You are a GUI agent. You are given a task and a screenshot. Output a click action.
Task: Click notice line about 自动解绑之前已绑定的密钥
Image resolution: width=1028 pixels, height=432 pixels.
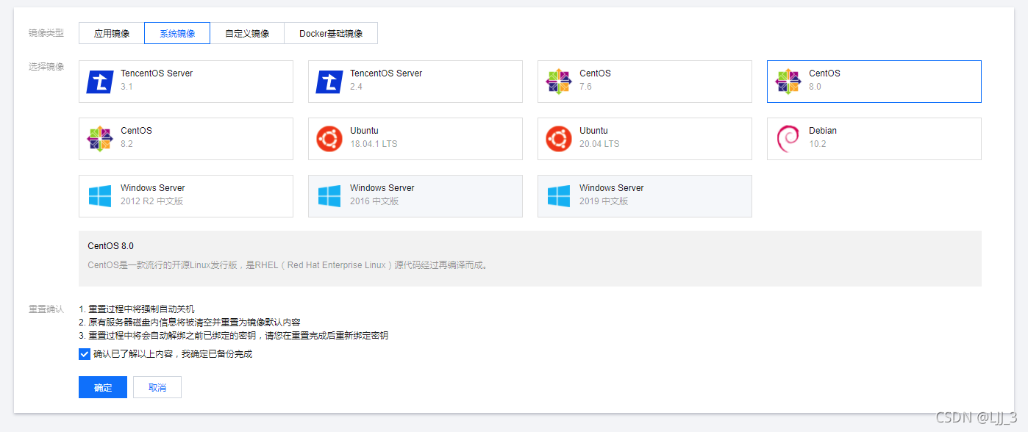tap(233, 336)
